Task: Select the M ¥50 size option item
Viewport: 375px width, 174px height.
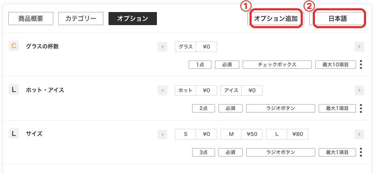Action: point(242,134)
